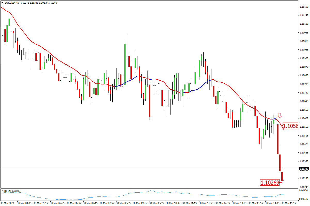Click the ATR value 0.00085 text
This screenshot has height=206, width=310.
coord(16,191)
